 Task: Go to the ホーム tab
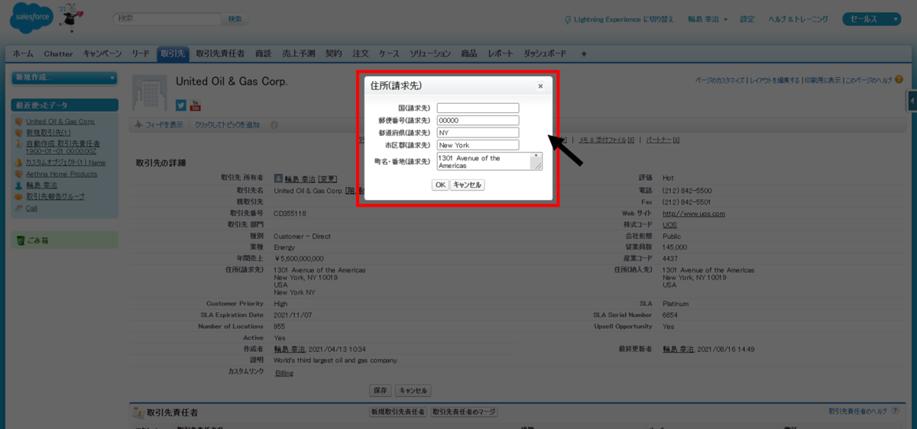point(23,54)
